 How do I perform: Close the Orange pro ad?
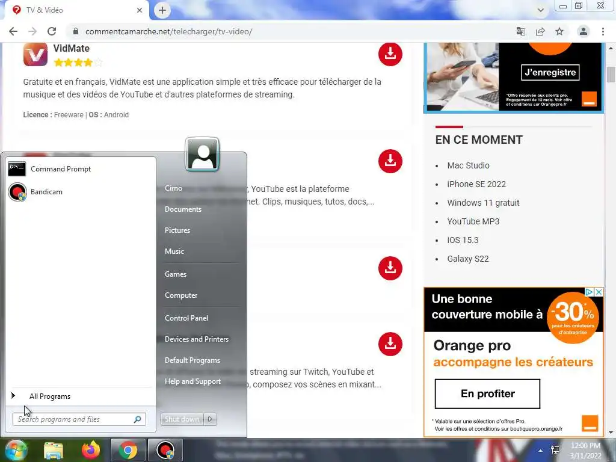[599, 292]
